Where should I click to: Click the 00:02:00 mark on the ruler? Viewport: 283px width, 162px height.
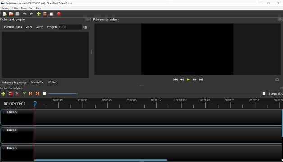(x=229, y=100)
